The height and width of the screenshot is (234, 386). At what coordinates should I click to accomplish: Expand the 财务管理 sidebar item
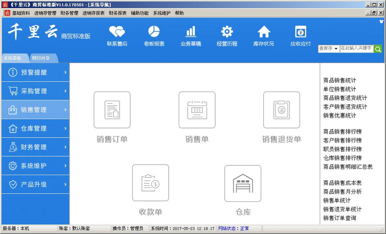click(x=35, y=147)
